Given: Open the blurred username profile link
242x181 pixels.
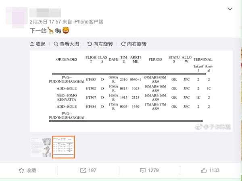Looking at the screenshot, I should click(45, 13).
